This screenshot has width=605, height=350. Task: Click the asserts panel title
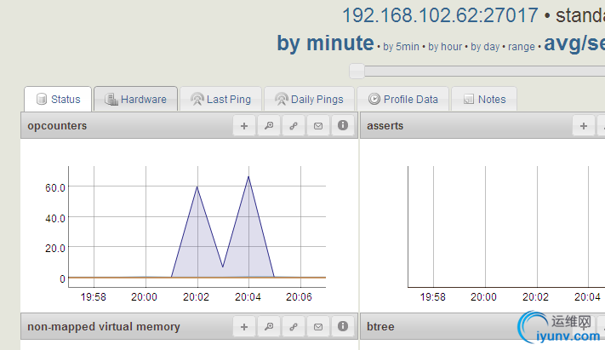[x=385, y=126]
